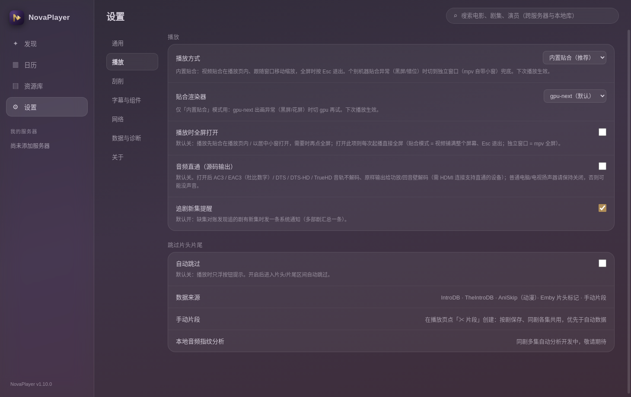Click the vertical scrollbar at right edge
The width and height of the screenshot is (631, 397).
(x=629, y=211)
